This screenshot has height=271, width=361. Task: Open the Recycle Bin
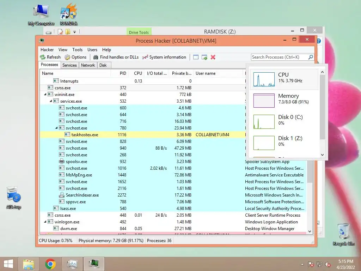(343, 234)
